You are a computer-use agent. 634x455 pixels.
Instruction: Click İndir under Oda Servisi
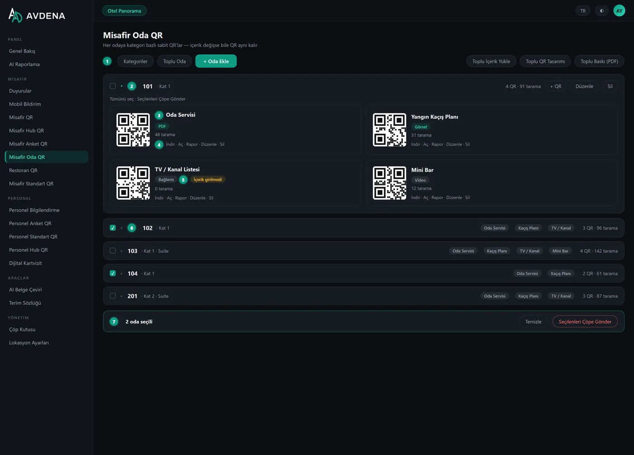point(170,144)
